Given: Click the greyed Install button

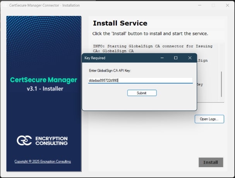Looking at the screenshot, I should point(211,162).
